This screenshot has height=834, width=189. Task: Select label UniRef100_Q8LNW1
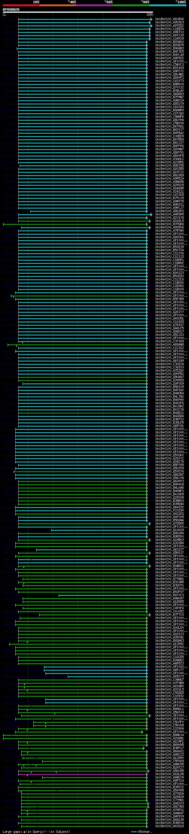(170, 75)
